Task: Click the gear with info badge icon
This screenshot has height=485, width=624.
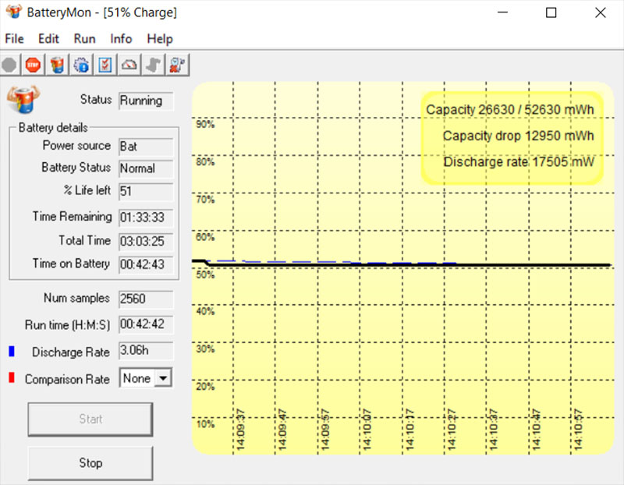Action: (x=81, y=65)
